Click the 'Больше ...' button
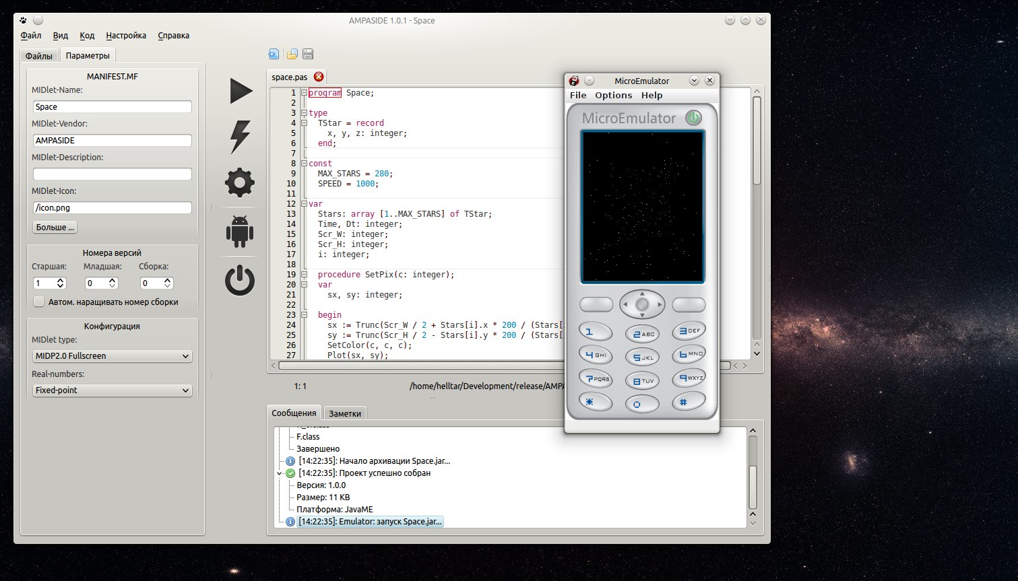The height and width of the screenshot is (581, 1018). pos(55,228)
